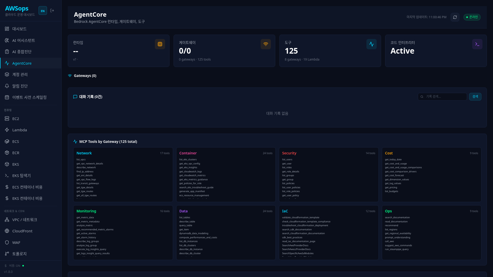The width and height of the screenshot is (493, 277).
Task: Click the 런타임 card chip icon
Action: tap(160, 44)
